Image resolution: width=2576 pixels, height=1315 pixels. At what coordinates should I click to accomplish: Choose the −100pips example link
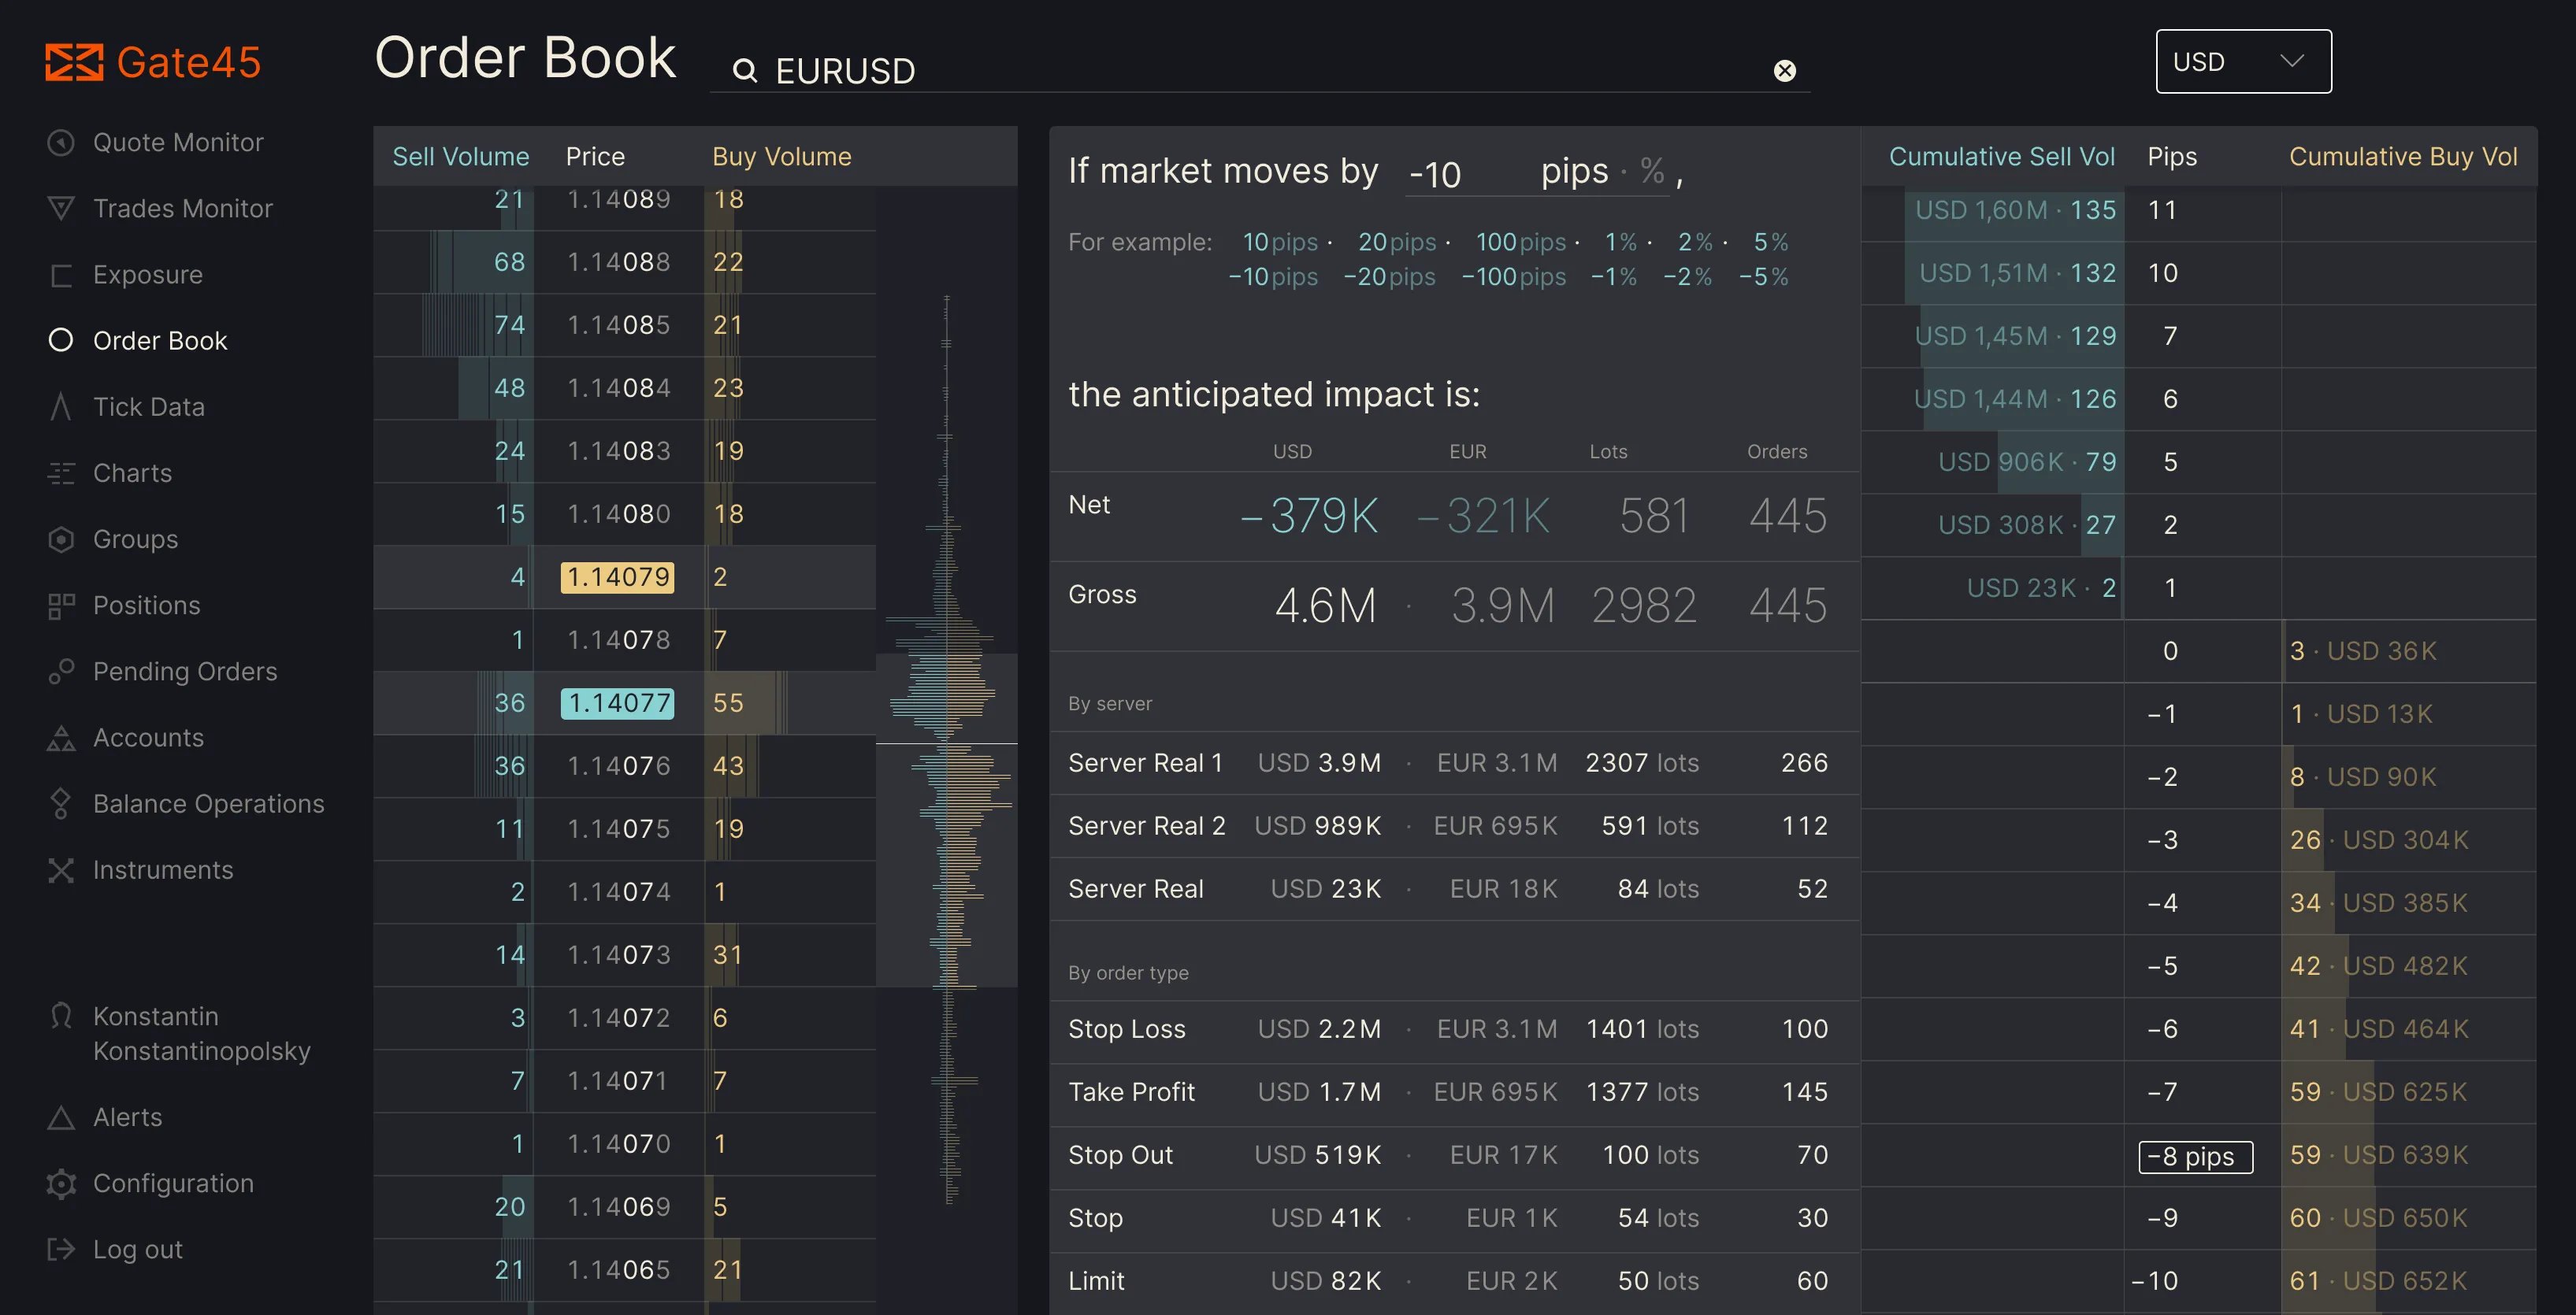tap(1513, 277)
